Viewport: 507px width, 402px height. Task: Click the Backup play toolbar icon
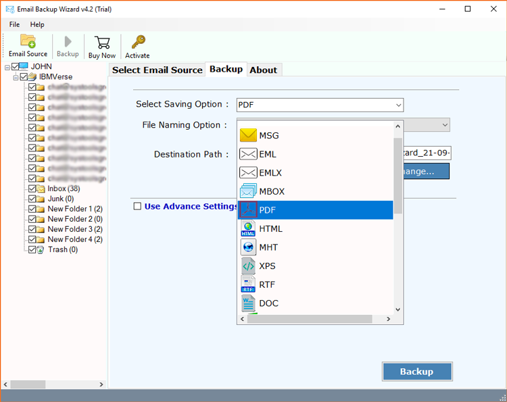click(68, 41)
